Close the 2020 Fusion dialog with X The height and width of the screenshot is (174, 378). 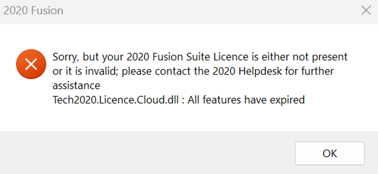366,11
